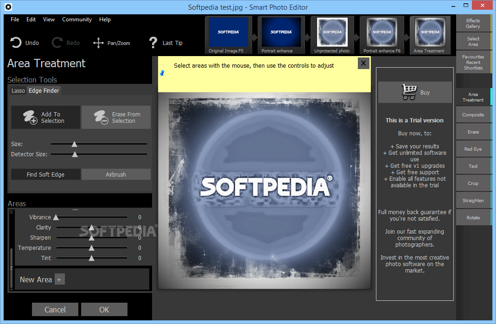
Task: Switch to Airbrush mode
Action: (x=116, y=174)
